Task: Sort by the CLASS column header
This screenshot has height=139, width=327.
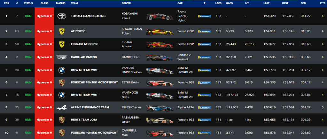Action: (x=44, y=3)
